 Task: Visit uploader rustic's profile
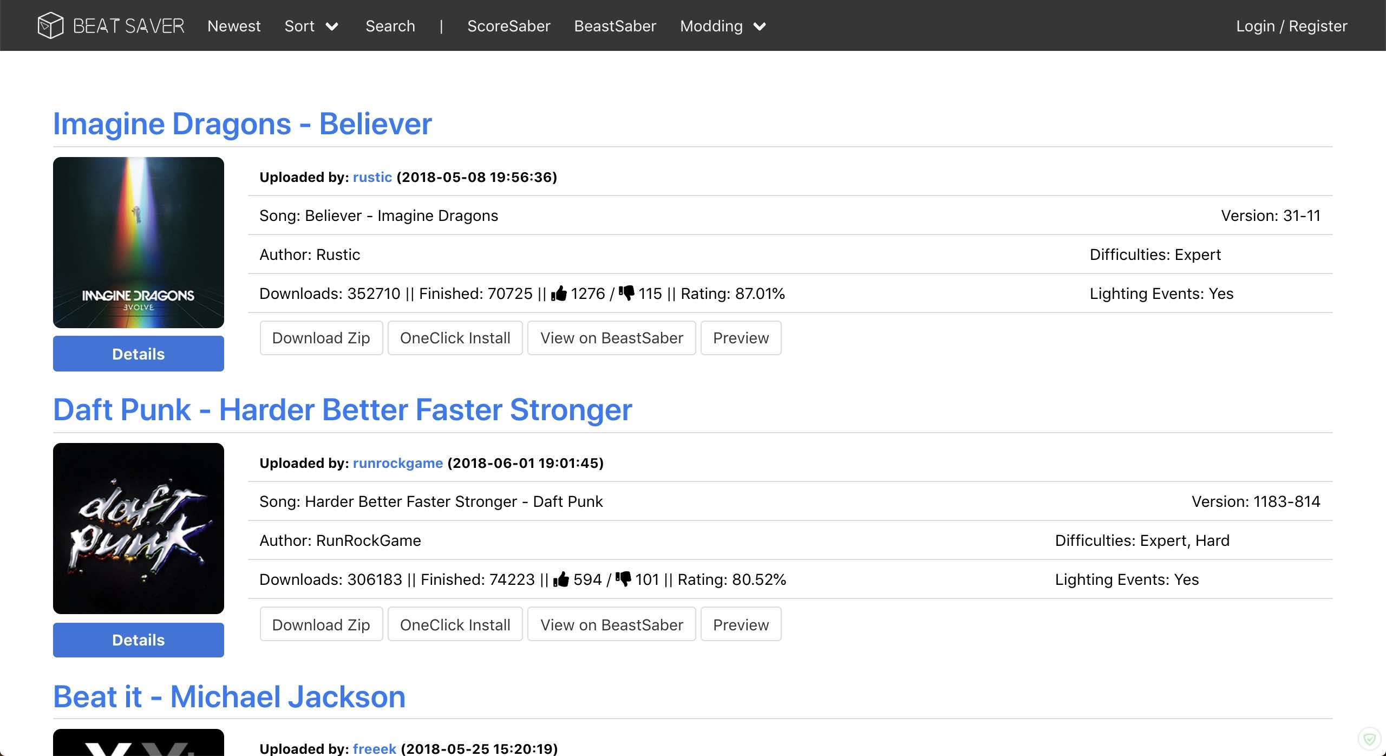click(x=372, y=177)
